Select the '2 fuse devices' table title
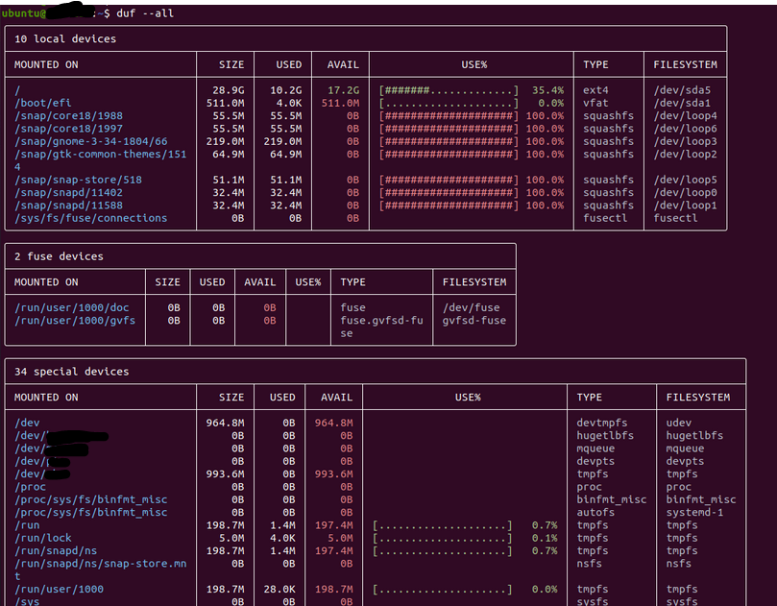The image size is (777, 606). pyautogui.click(x=59, y=256)
